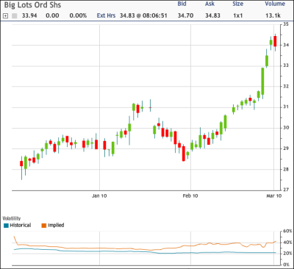Click the 60% volatility axis label
This screenshot has height=269, width=294.
point(287,231)
